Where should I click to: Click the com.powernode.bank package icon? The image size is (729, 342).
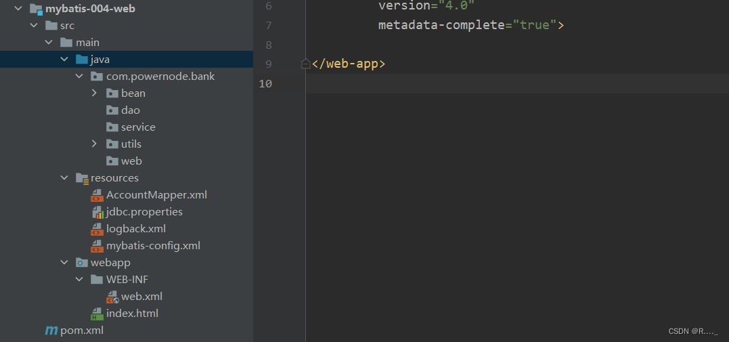point(97,77)
